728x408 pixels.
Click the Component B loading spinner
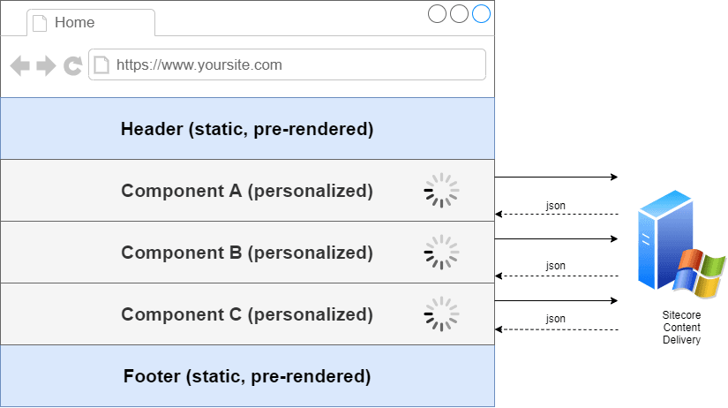pos(441,253)
